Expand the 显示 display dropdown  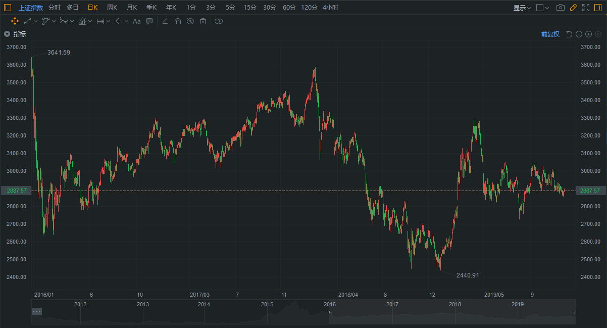522,8
